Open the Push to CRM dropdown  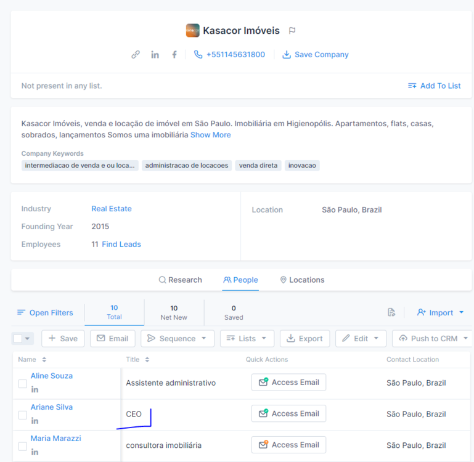(433, 338)
